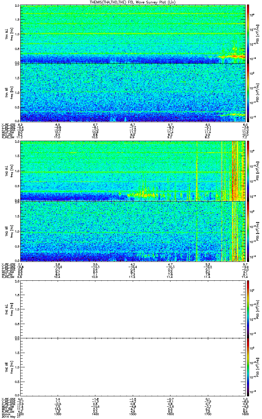Viewport: 262px width, 419px height.
Task: Click the 1700 time tick label
Action: click(208, 413)
